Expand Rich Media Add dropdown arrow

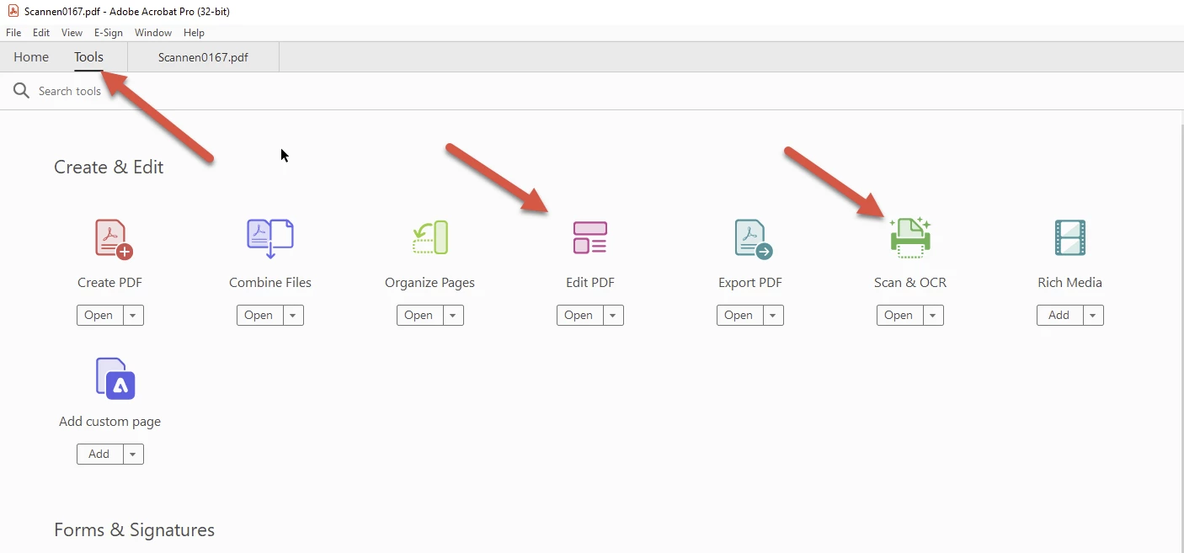point(1093,315)
